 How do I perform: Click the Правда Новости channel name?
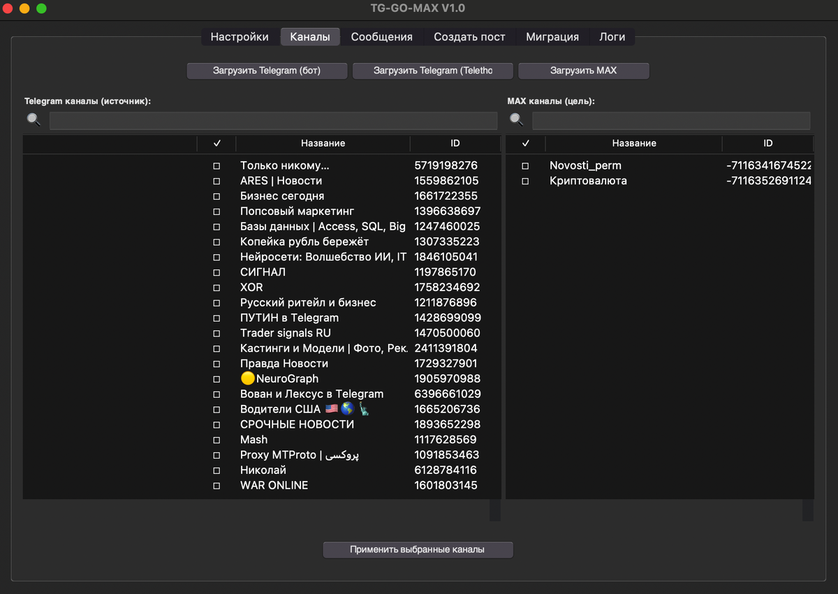[284, 364]
